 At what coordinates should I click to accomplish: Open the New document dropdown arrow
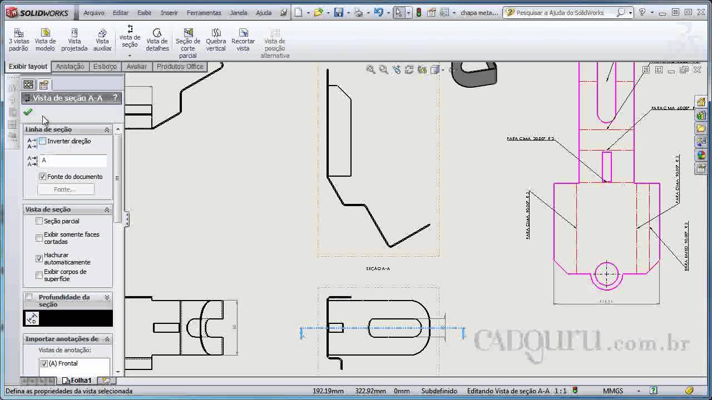[308, 12]
